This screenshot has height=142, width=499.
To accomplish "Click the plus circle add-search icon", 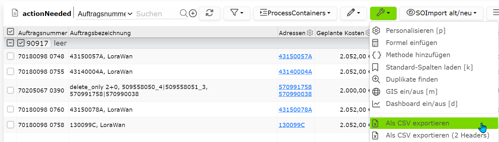I will tap(193, 13).
